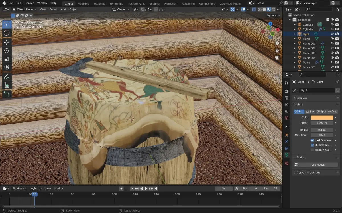The image size is (342, 213).
Task: Click the Add Cube tool icon
Action: pyautogui.click(x=7, y=94)
